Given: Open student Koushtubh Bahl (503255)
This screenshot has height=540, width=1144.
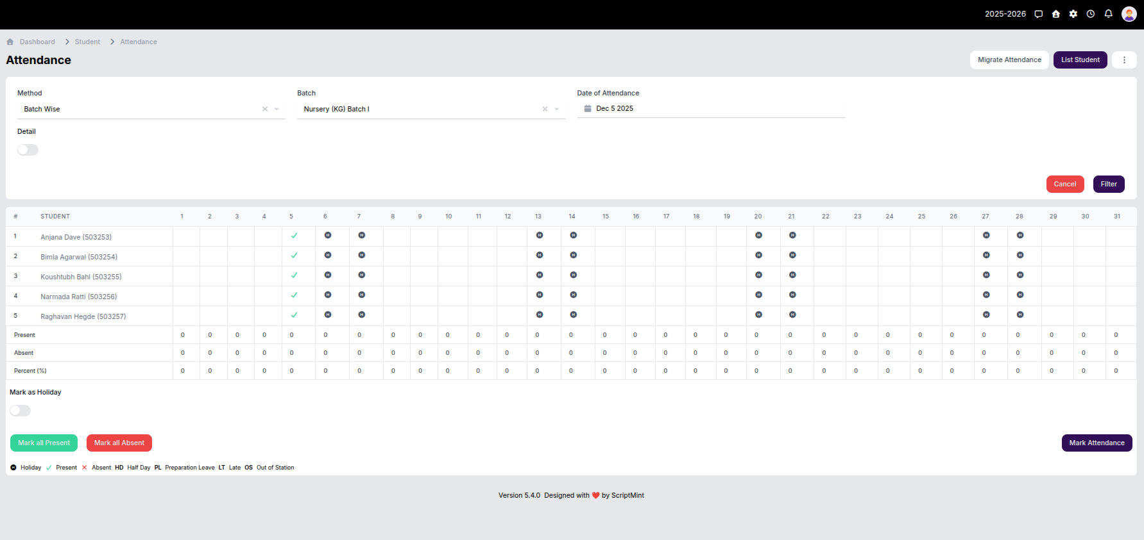Looking at the screenshot, I should (81, 277).
